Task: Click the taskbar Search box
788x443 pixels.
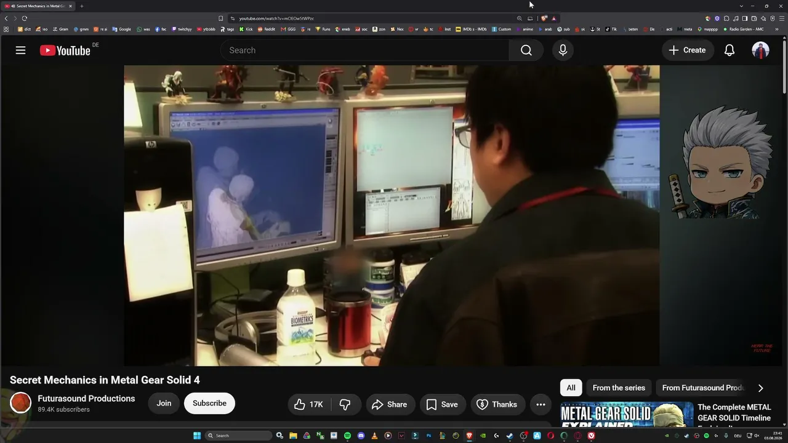Action: [x=238, y=436]
